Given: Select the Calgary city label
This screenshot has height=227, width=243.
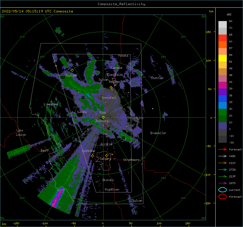Looking at the screenshot, I should tap(105, 159).
